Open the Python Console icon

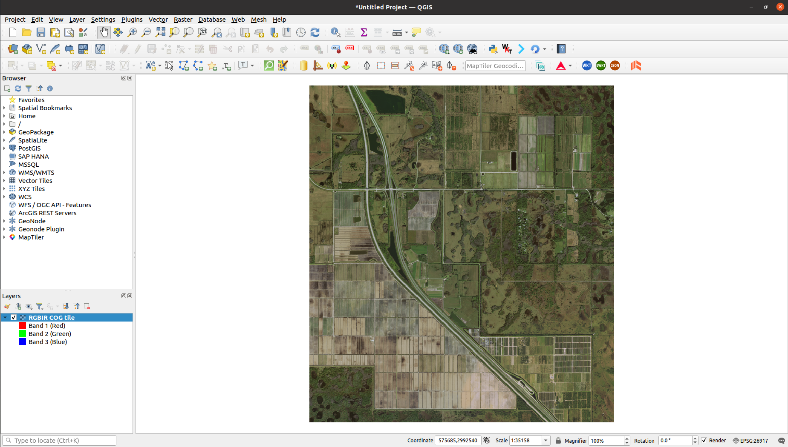coord(493,49)
